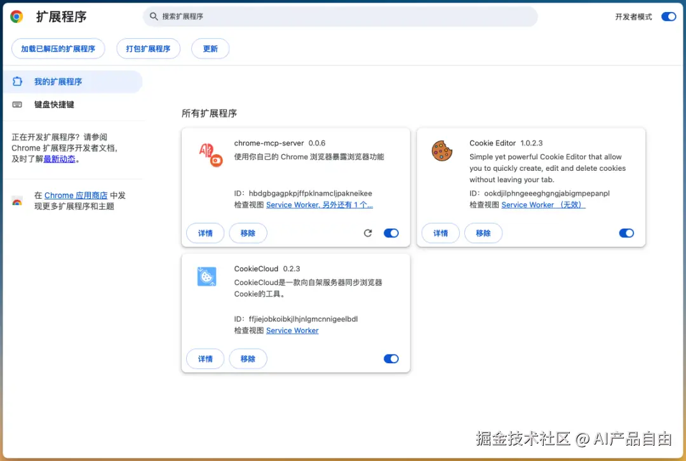Open the Chrome 应用商店 link

(x=76, y=195)
